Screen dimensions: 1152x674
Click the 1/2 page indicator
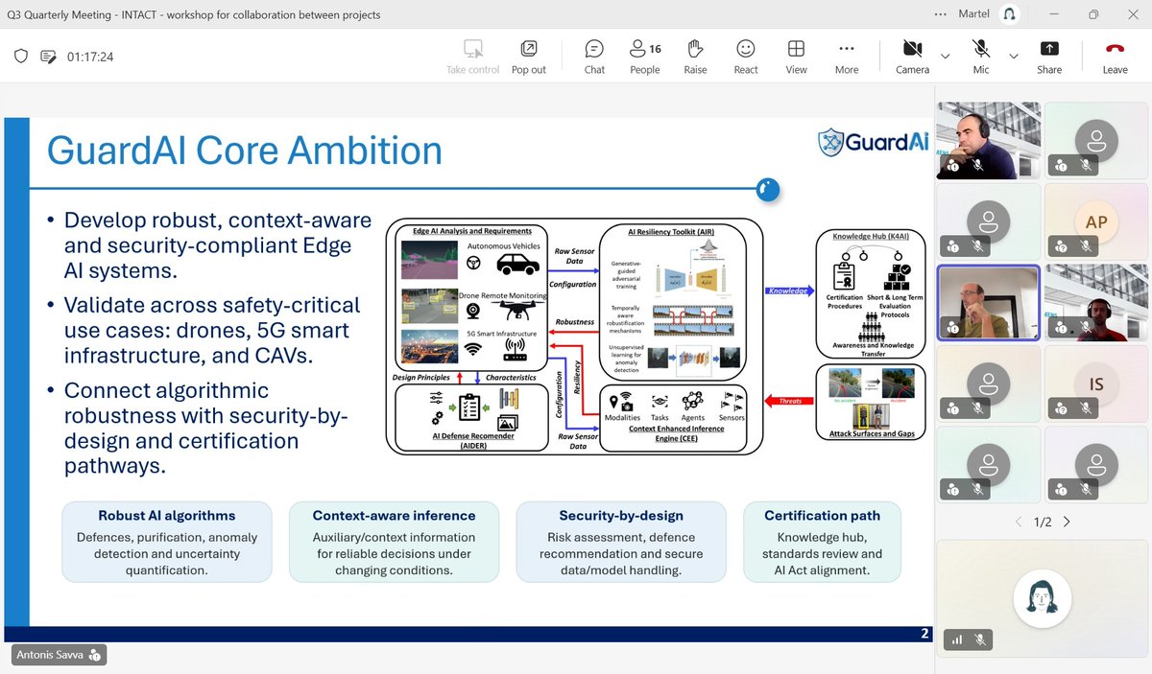1043,523
